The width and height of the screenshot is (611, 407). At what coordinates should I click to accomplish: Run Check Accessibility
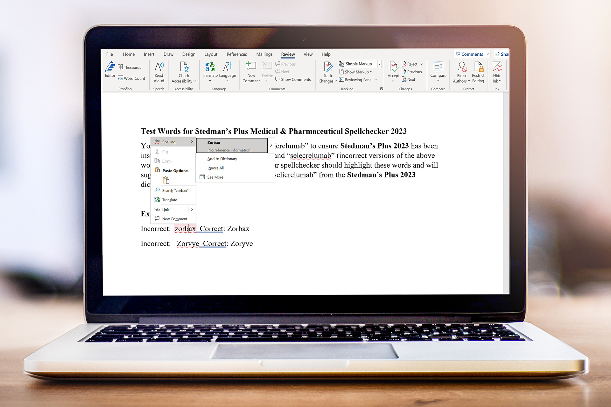click(184, 72)
